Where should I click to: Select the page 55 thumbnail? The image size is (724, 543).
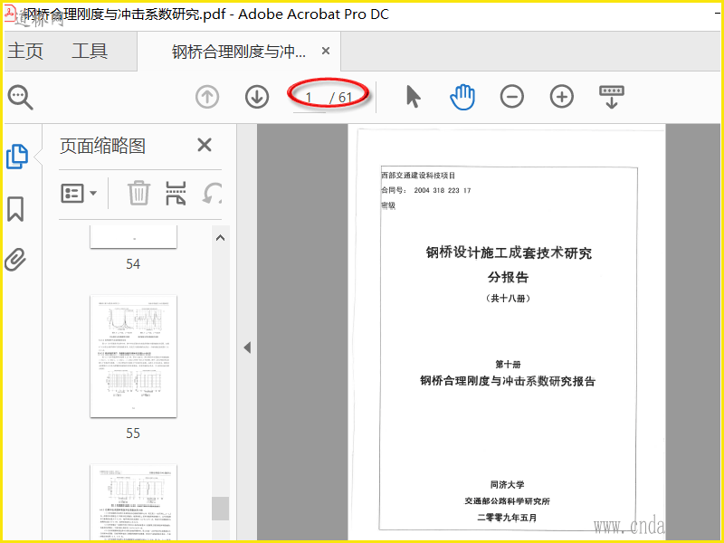pyautogui.click(x=133, y=357)
